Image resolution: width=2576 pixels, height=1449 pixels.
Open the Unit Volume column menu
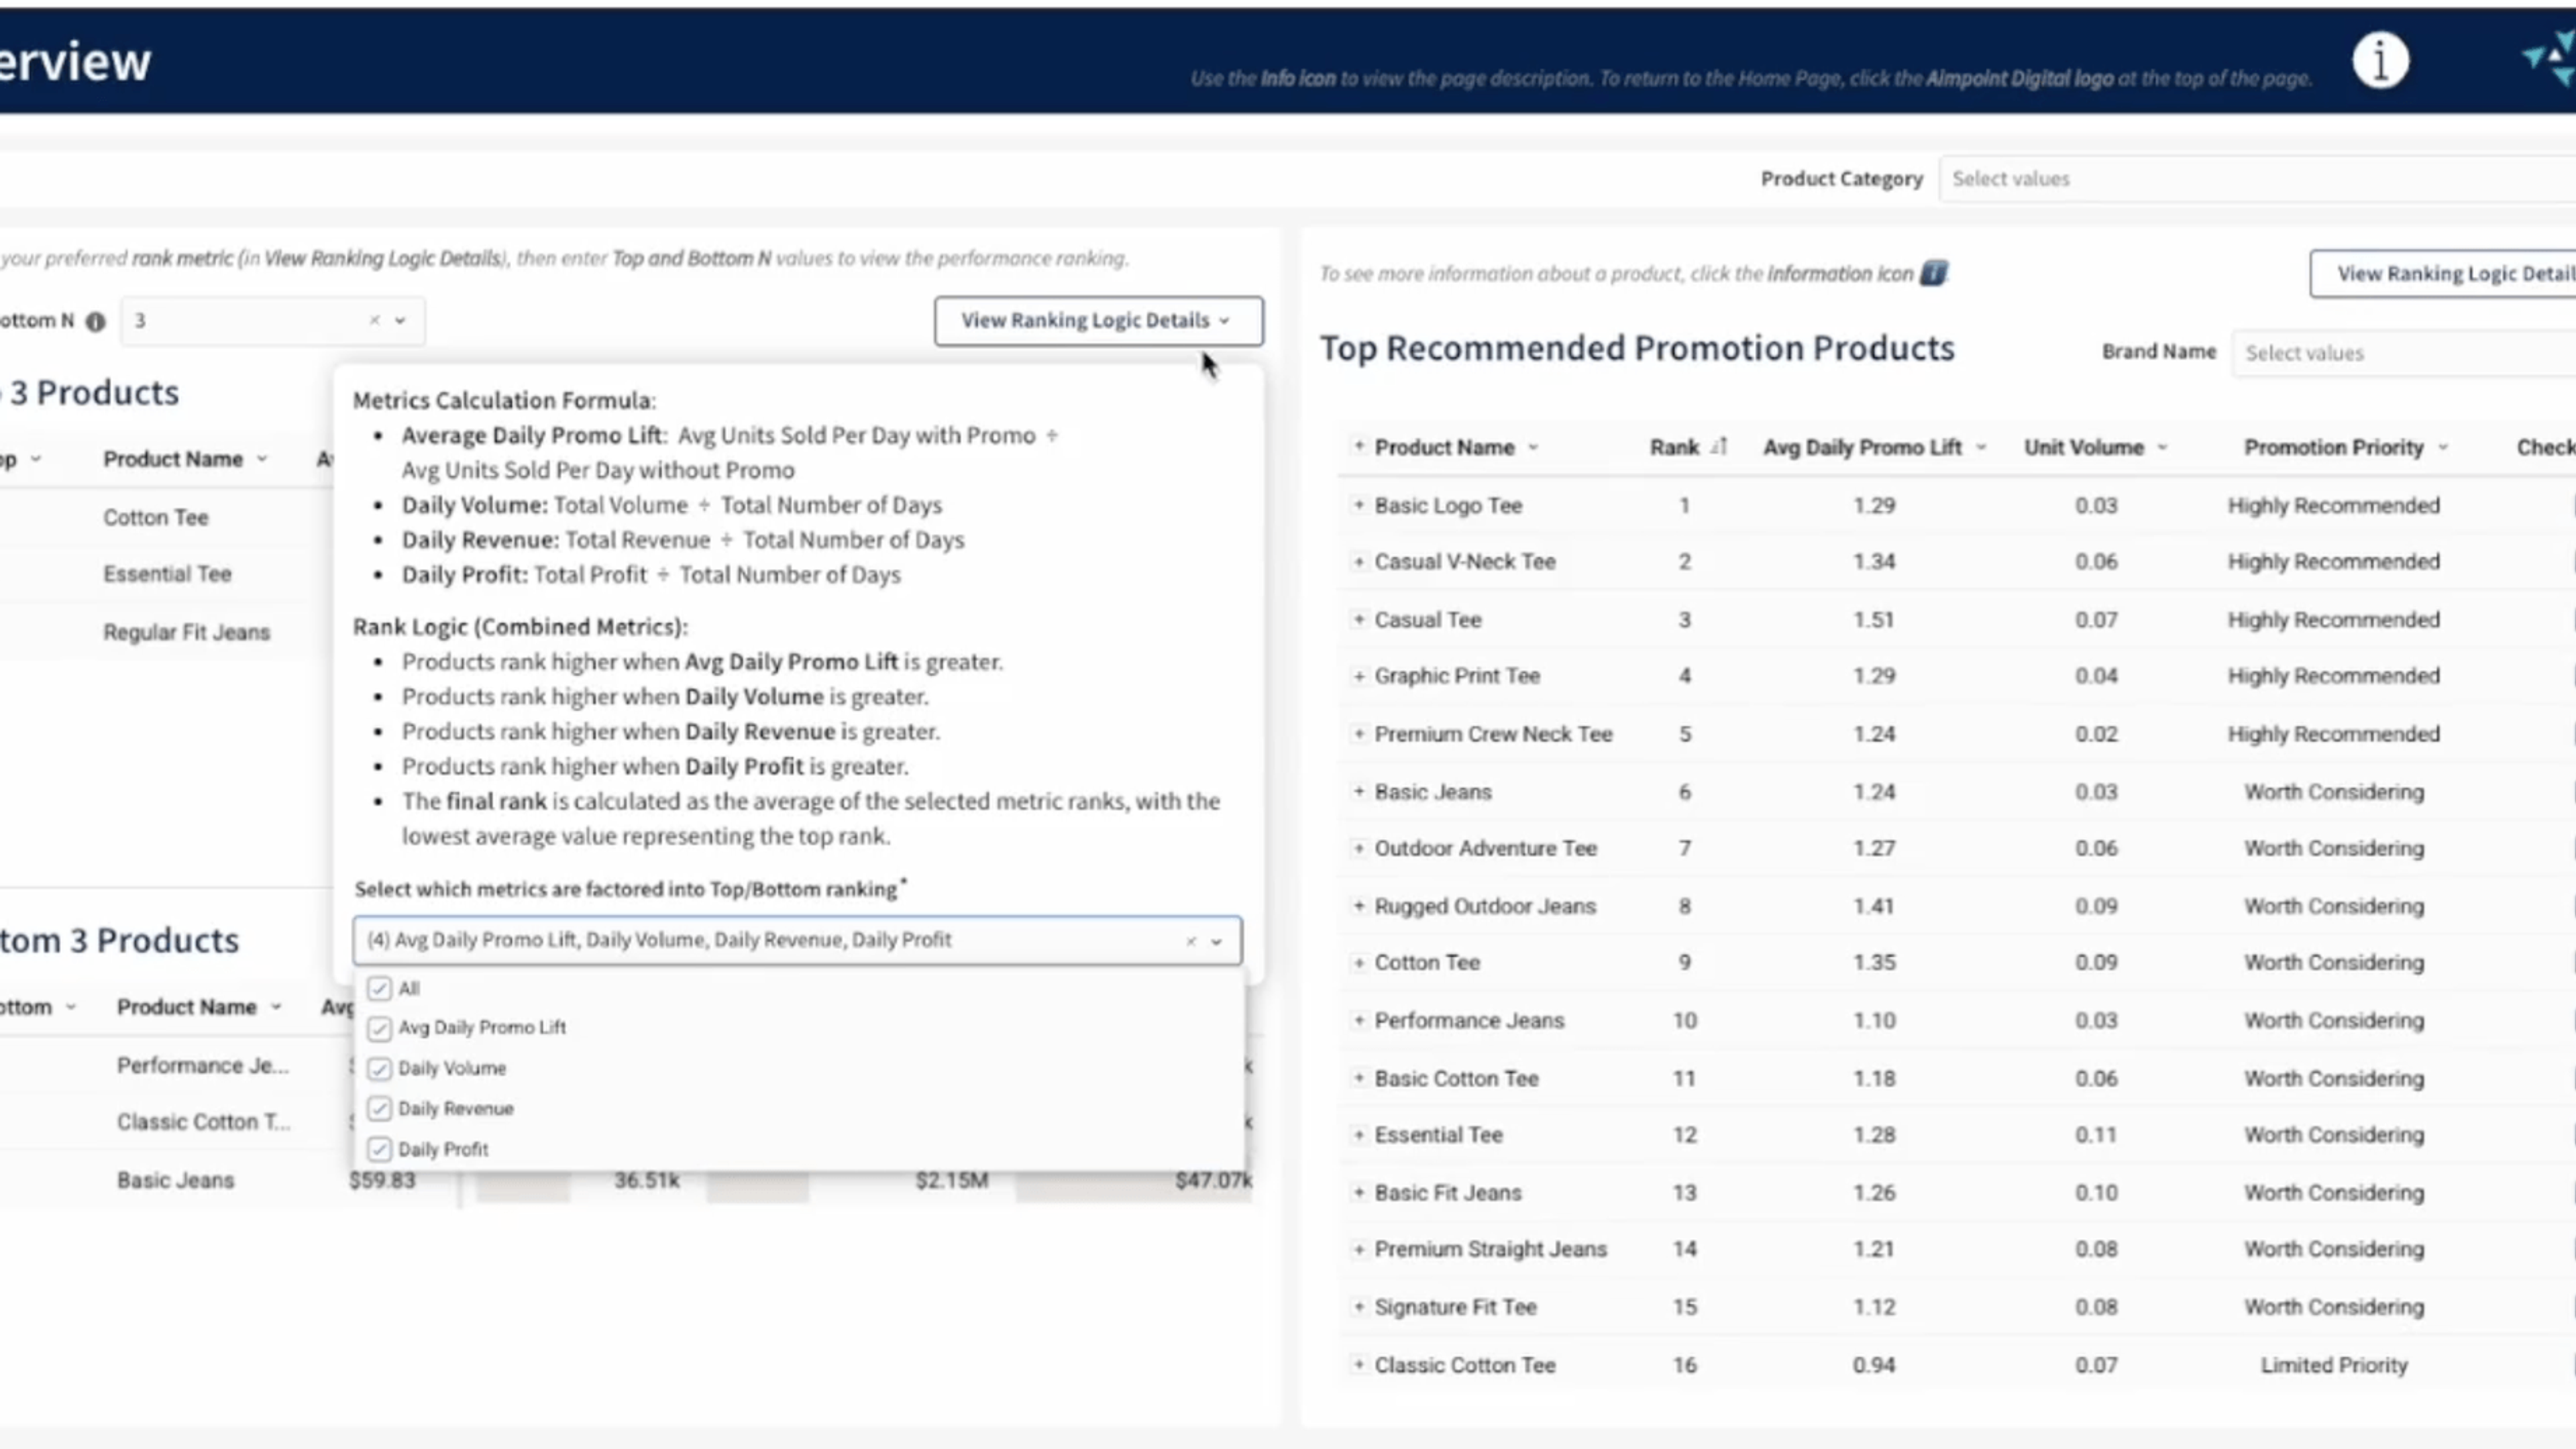click(x=2162, y=448)
